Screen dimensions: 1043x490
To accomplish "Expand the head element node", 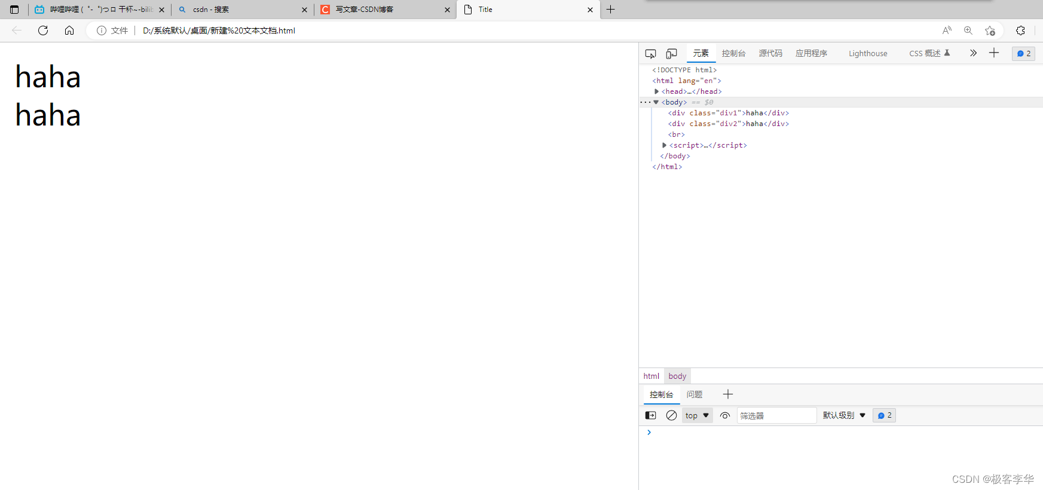I will 656,91.
